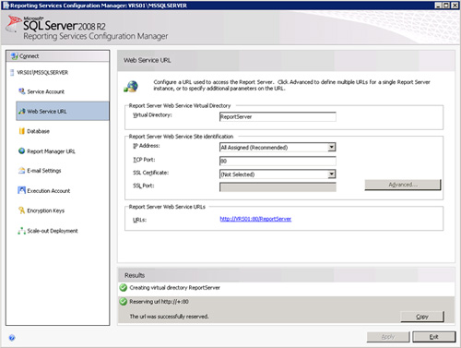Click into the TCP Port field
The height and width of the screenshot is (348, 461).
pyautogui.click(x=278, y=161)
